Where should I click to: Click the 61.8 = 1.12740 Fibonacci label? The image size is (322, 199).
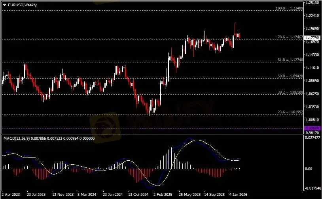coord(291,60)
